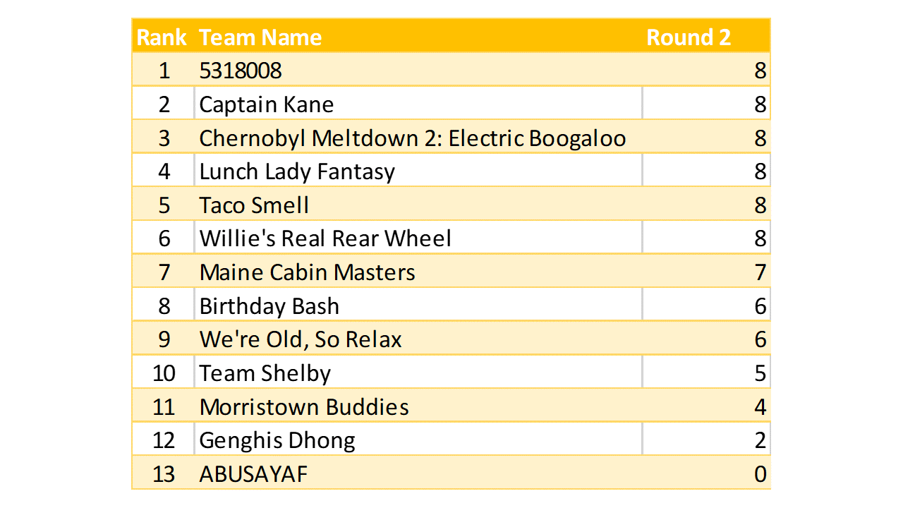Screen dimensions: 903x508
Task: Select the Team Shelby cell
Action: tap(265, 373)
